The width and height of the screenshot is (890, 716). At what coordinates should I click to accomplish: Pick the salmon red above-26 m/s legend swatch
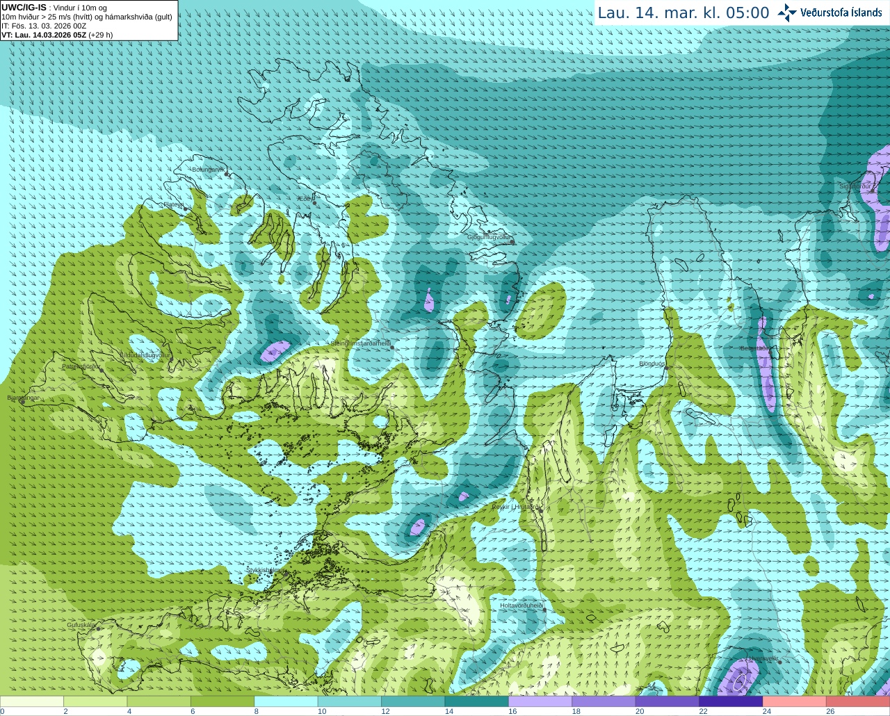click(x=858, y=701)
